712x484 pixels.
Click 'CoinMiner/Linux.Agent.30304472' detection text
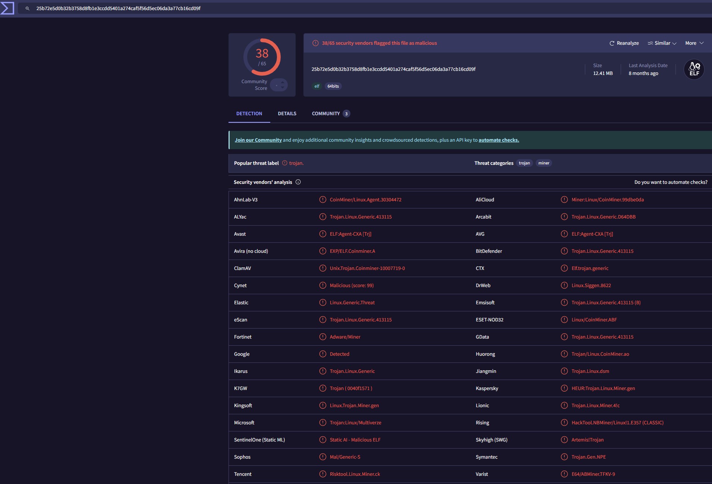tap(365, 200)
